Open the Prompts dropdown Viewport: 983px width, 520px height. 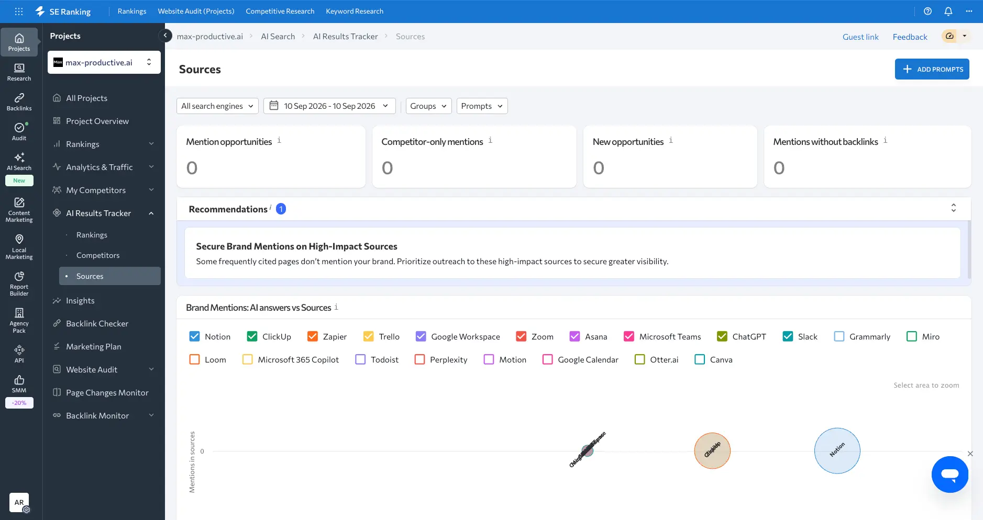click(482, 106)
